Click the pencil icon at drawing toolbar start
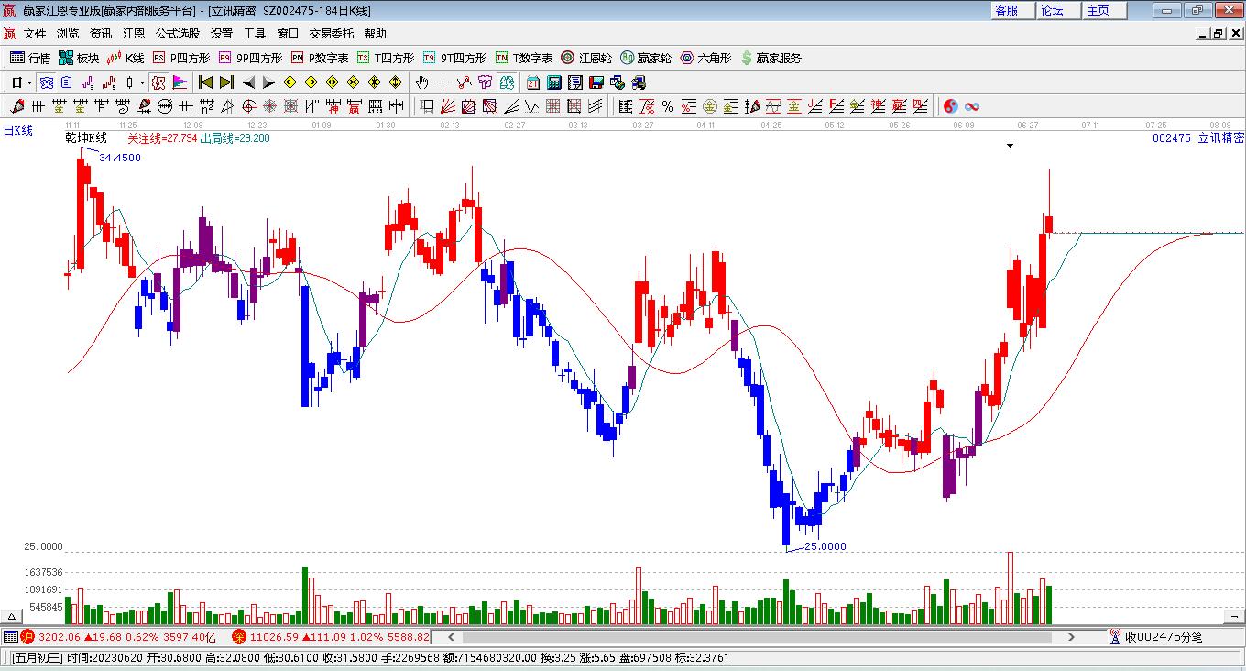The image size is (1246, 671). [16, 106]
